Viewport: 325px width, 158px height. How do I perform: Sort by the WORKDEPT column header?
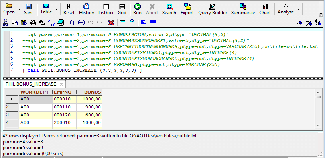pyautogui.click(x=35, y=92)
